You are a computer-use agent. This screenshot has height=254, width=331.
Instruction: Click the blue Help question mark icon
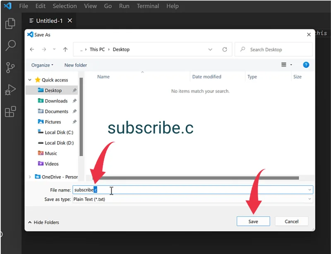[306, 65]
